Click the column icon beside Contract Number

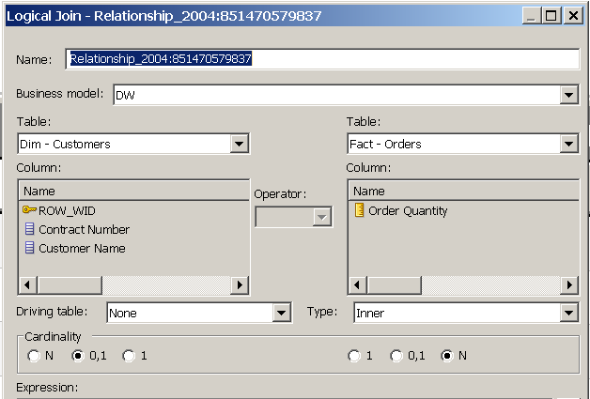point(29,229)
